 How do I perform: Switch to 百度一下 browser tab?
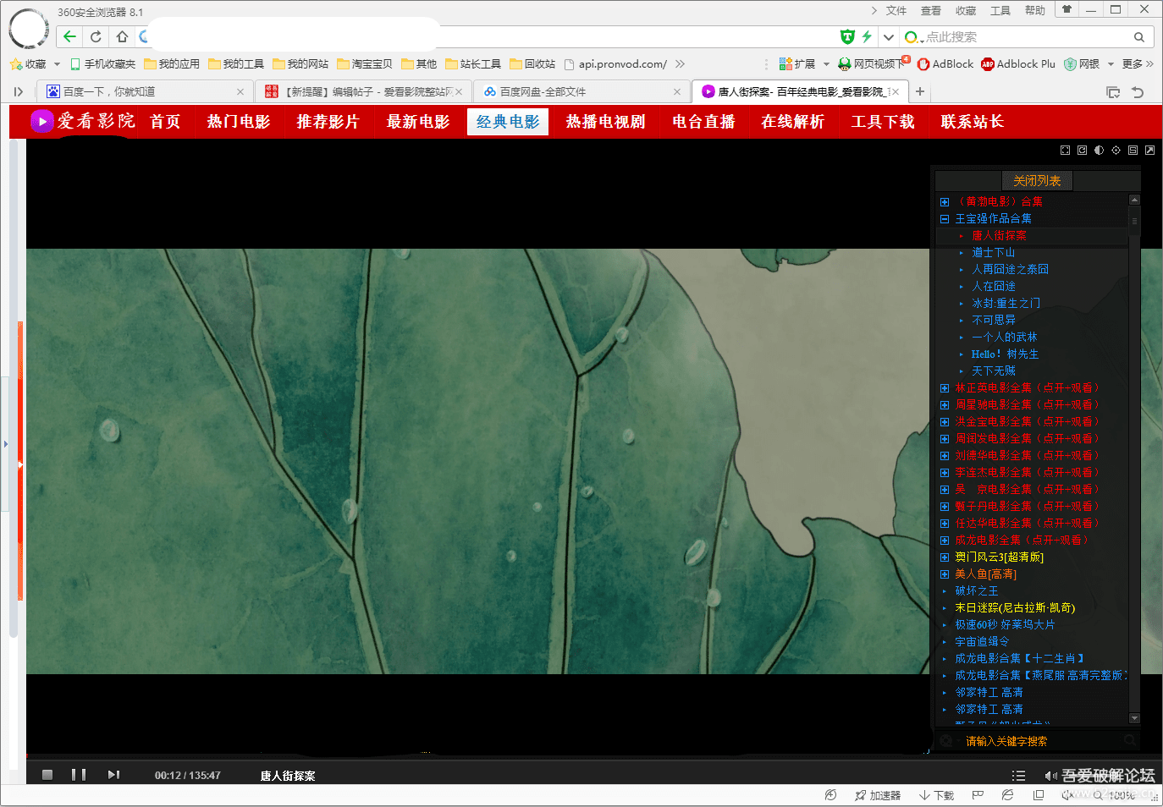[144, 91]
